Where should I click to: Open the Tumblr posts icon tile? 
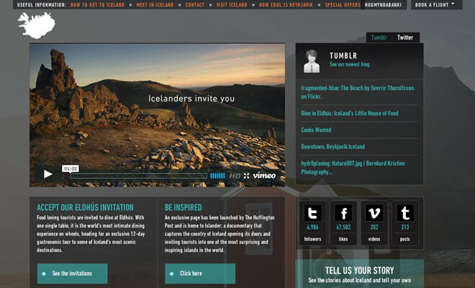[405, 222]
